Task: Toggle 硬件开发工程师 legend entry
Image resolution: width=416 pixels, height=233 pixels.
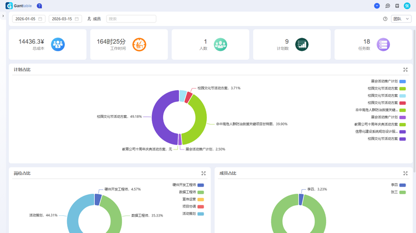Action: point(188,185)
